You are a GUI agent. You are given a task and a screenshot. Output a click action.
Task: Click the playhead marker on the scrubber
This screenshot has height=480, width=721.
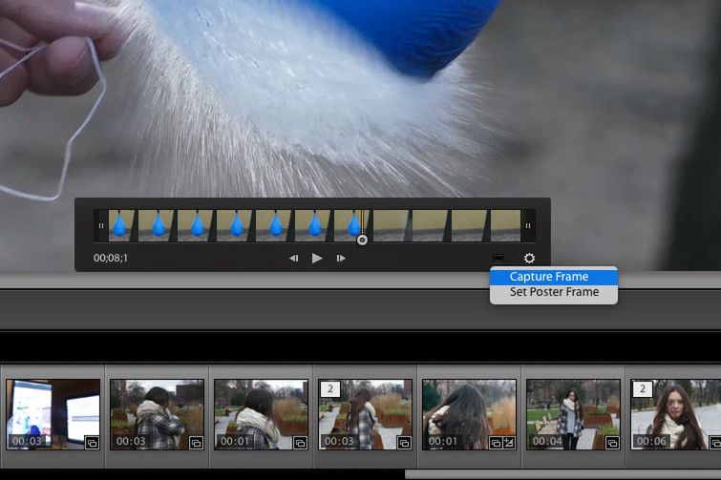click(362, 240)
